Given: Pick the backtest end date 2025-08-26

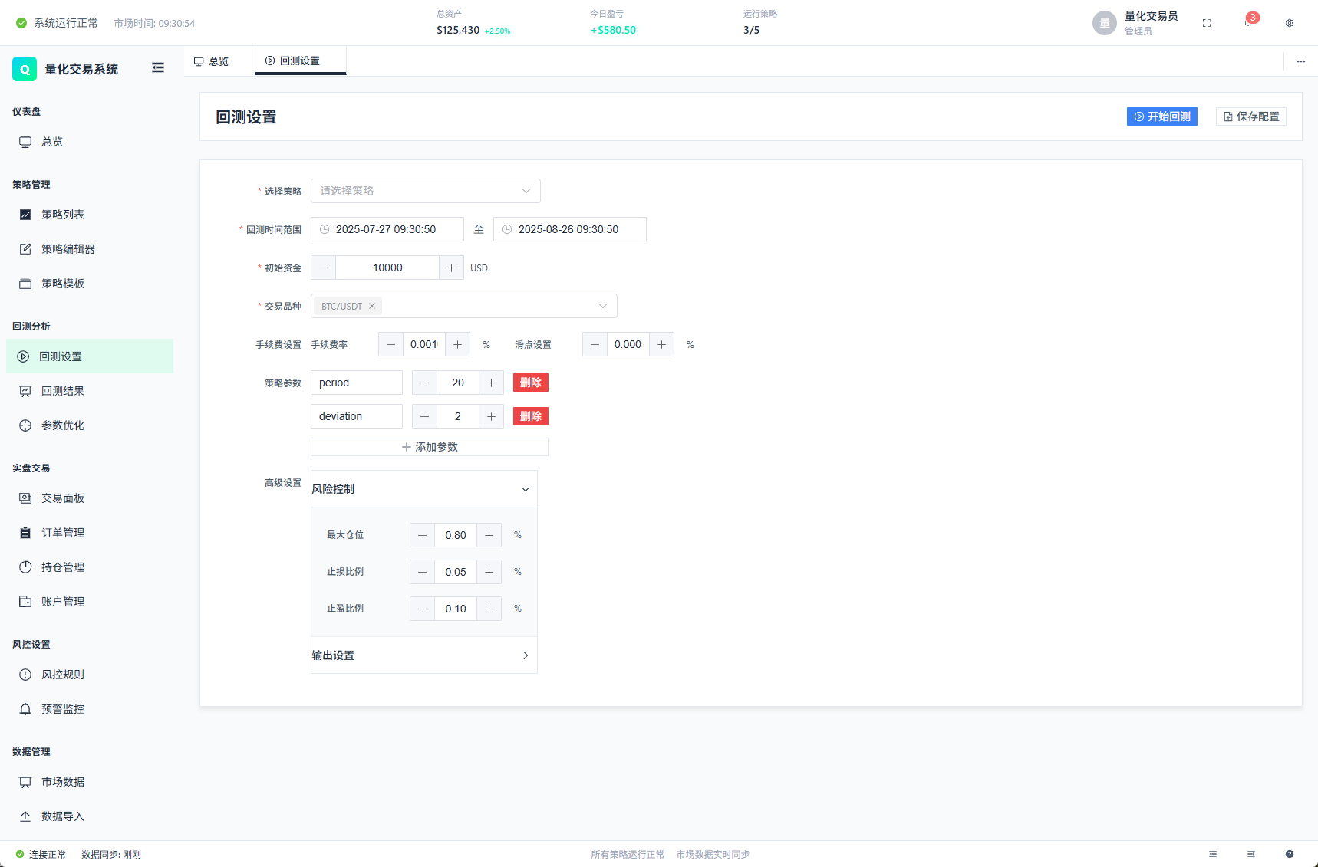Looking at the screenshot, I should click(570, 229).
